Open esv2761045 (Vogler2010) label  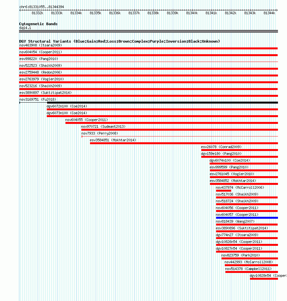232,174
